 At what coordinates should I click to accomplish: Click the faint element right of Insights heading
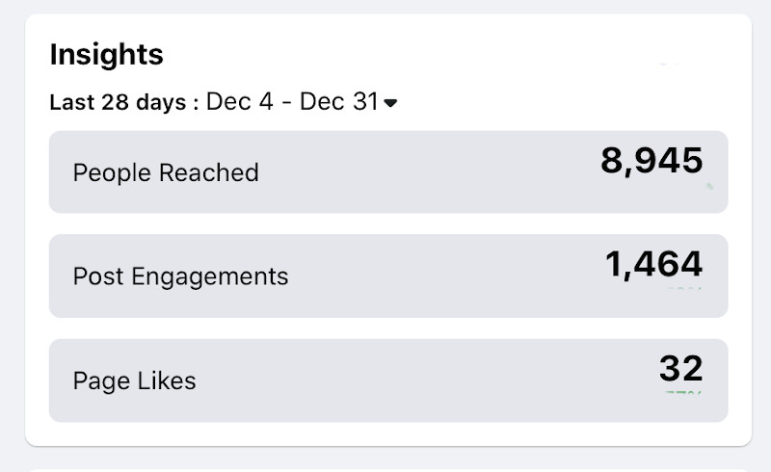click(x=669, y=65)
